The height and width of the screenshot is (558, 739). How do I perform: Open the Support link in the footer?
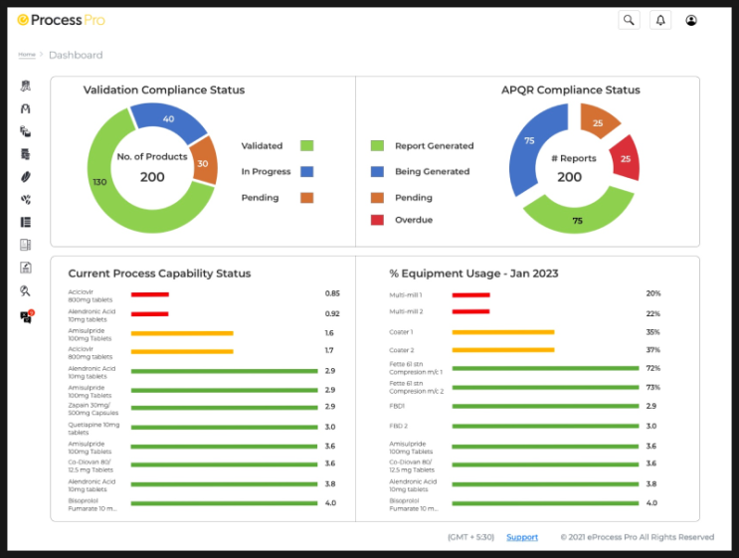(x=522, y=537)
